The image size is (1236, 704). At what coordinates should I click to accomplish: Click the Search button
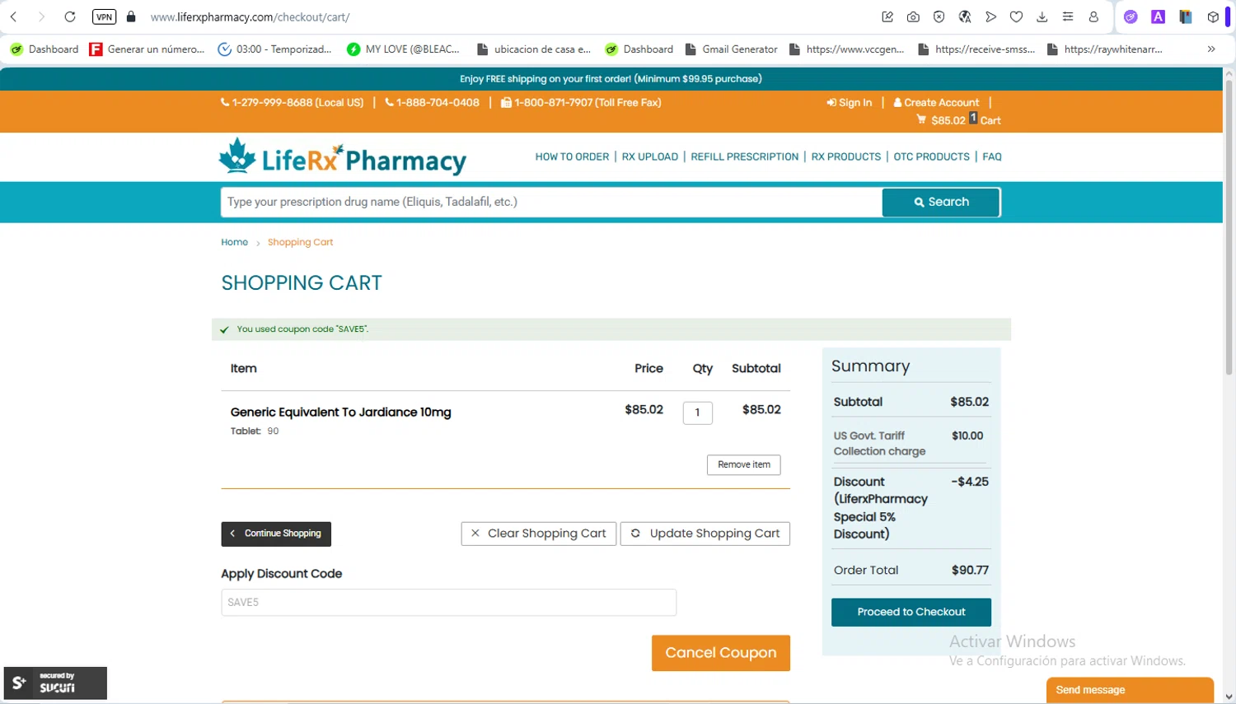point(941,203)
